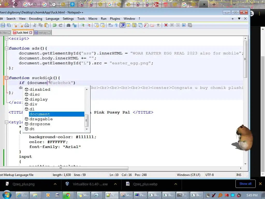The height and width of the screenshot is (199, 265).
Task: Click Run Macro Multiple Times icon
Action: click(184, 25)
